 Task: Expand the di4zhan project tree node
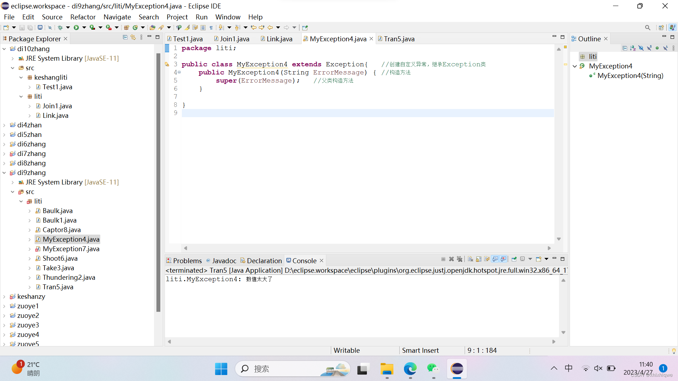[x=4, y=125]
